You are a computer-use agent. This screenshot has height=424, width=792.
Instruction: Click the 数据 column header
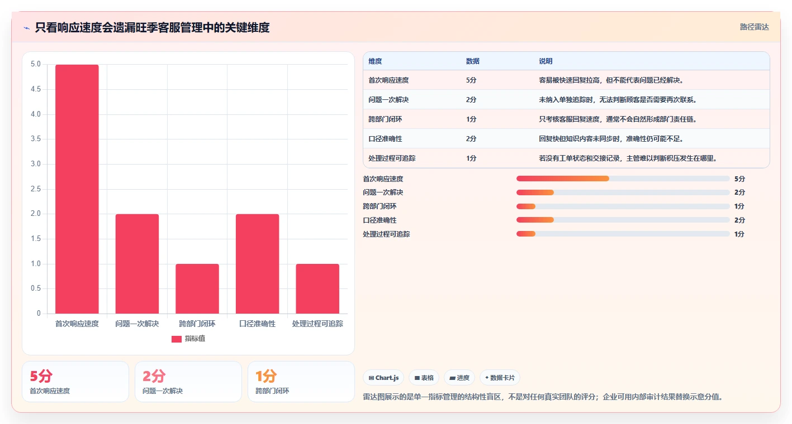coord(473,61)
